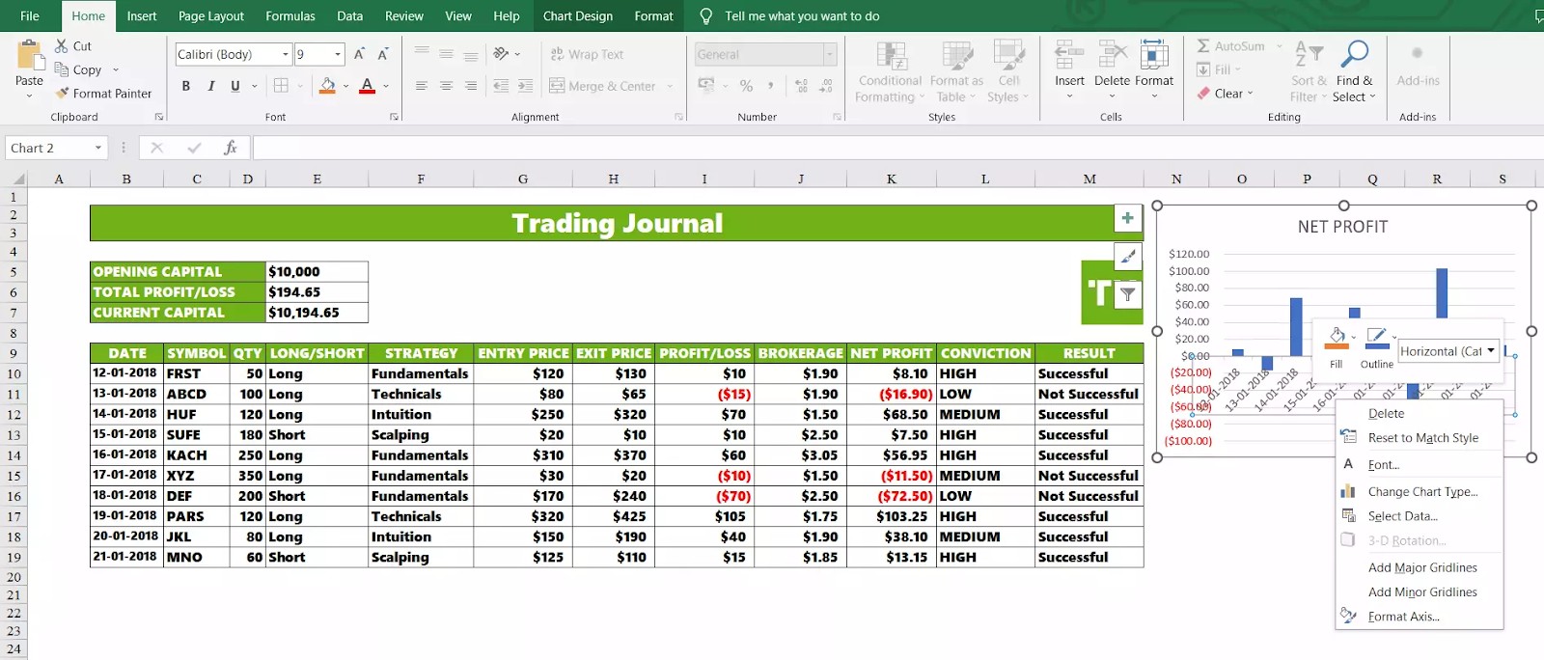Toggle Underline formatting
The height and width of the screenshot is (660, 1544).
235,86
